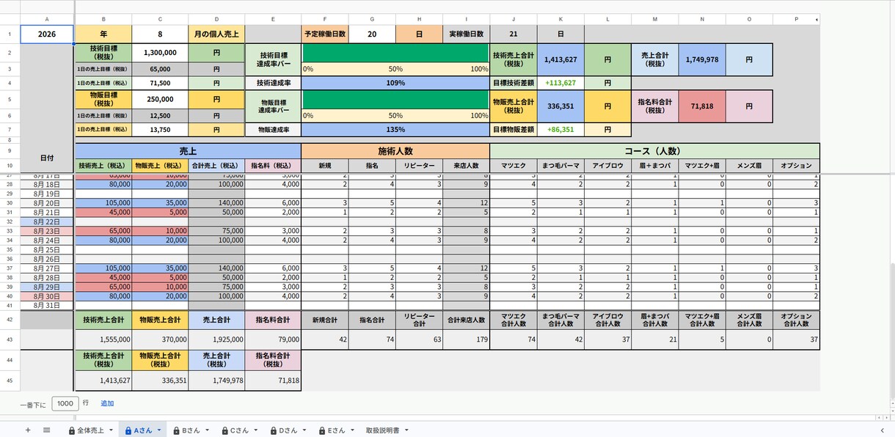Click the 目標技術差額 value +113,627

pyautogui.click(x=560, y=83)
